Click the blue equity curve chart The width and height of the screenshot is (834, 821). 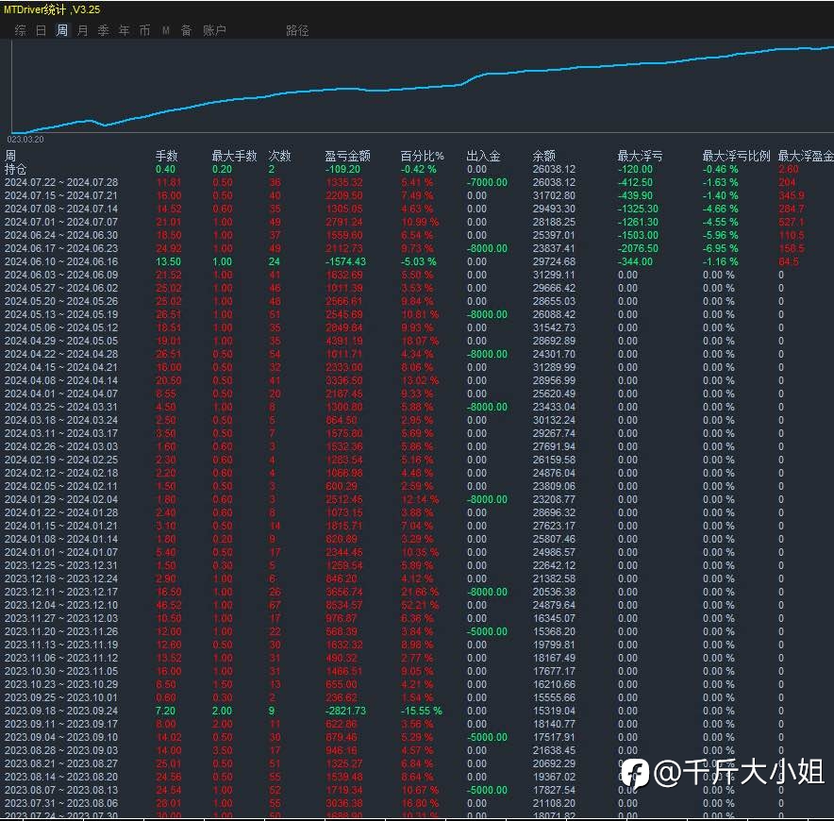click(x=423, y=86)
